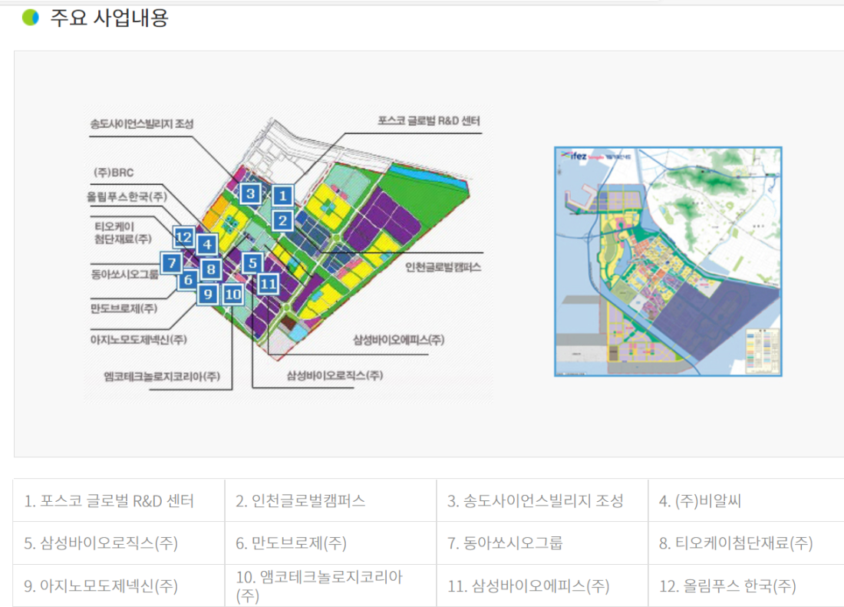The image size is (844, 607).
Task: Click table cell 11. 삼성바이오에피스(주)
Action: (x=542, y=586)
